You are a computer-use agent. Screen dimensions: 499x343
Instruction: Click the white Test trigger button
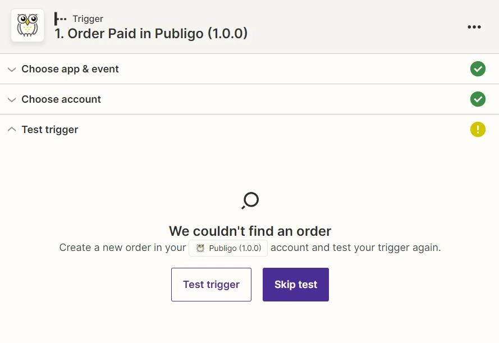tap(211, 285)
